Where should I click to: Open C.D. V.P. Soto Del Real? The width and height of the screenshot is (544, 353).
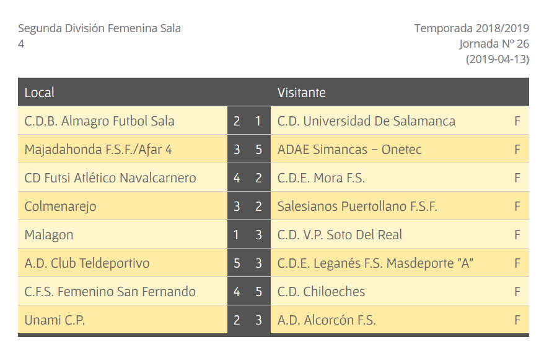coord(340,235)
